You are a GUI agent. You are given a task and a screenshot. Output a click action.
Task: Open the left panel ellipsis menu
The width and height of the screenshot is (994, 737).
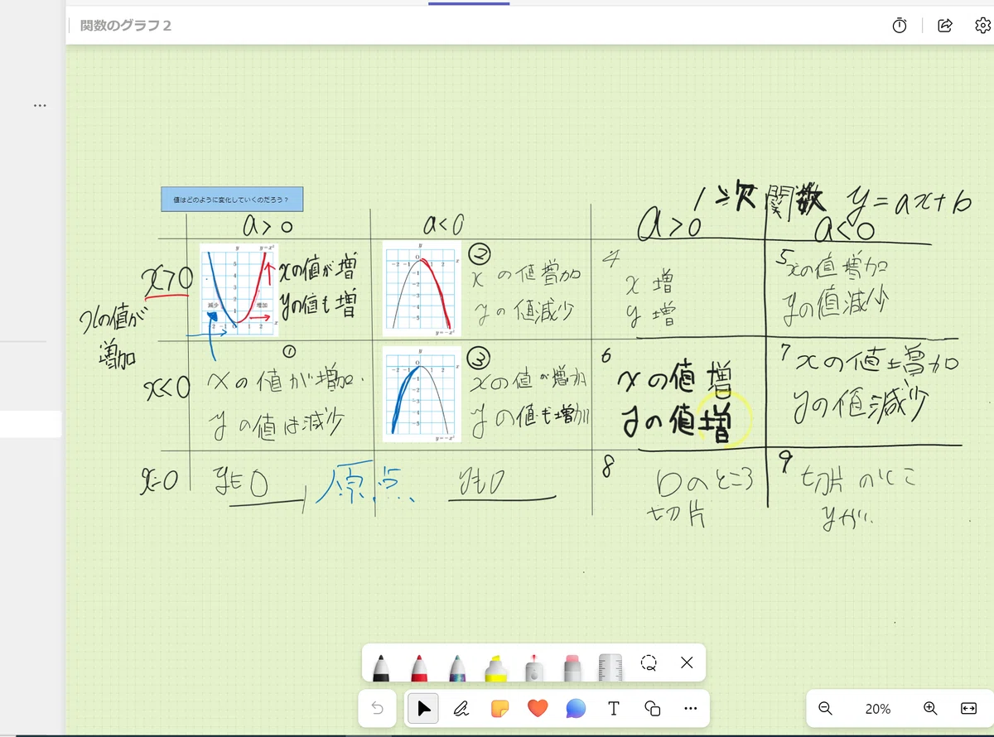(40, 106)
